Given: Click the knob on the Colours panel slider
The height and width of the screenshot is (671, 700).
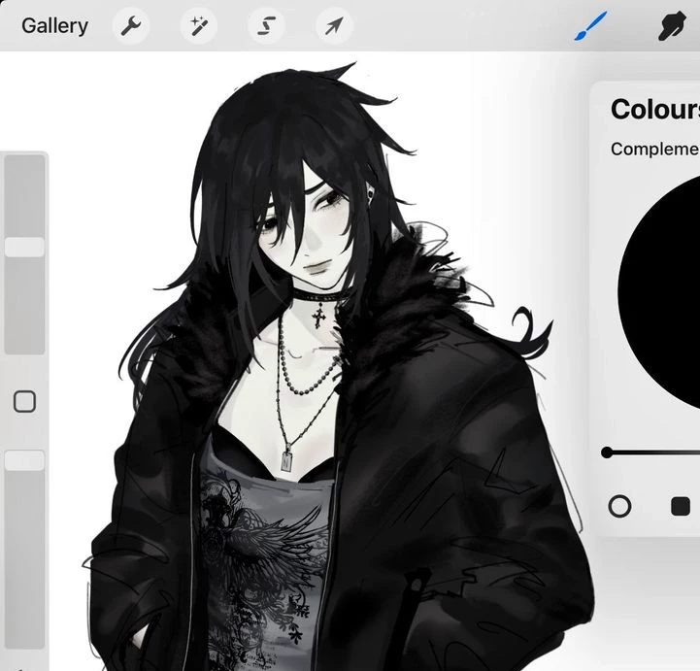Looking at the screenshot, I should [607, 452].
